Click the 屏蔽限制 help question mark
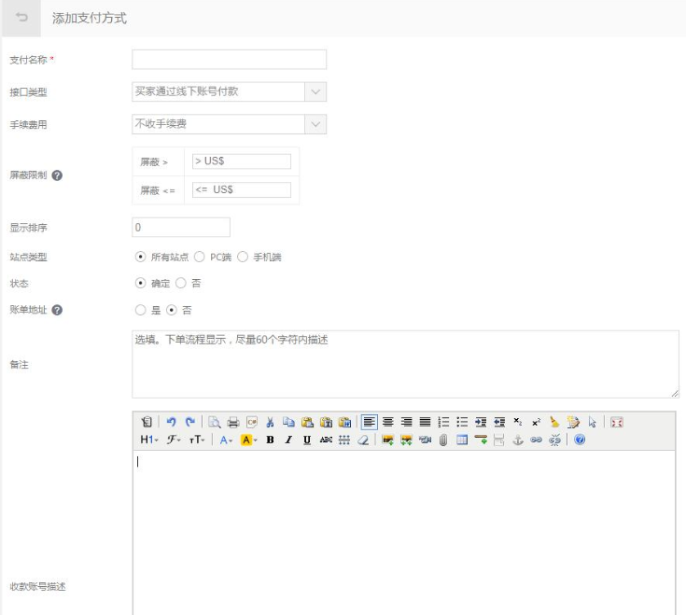 (x=58, y=175)
